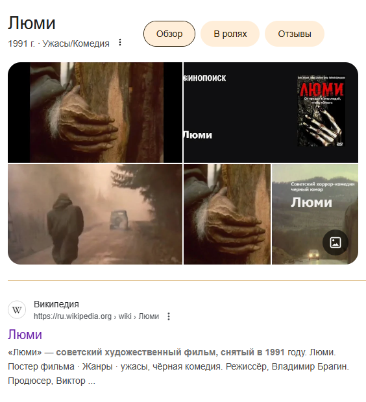366x402 pixels.
Task: Click the Wikipedia W favicon
Action: tap(17, 310)
